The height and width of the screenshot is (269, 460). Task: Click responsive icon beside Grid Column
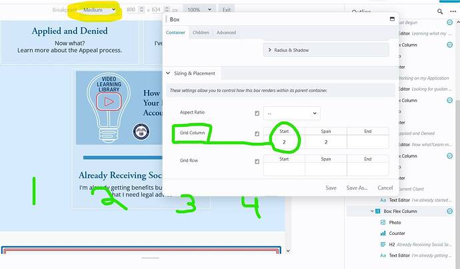tap(257, 134)
